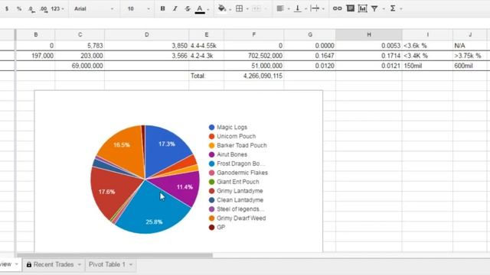
Task: Insert a link
Action: pos(337,8)
